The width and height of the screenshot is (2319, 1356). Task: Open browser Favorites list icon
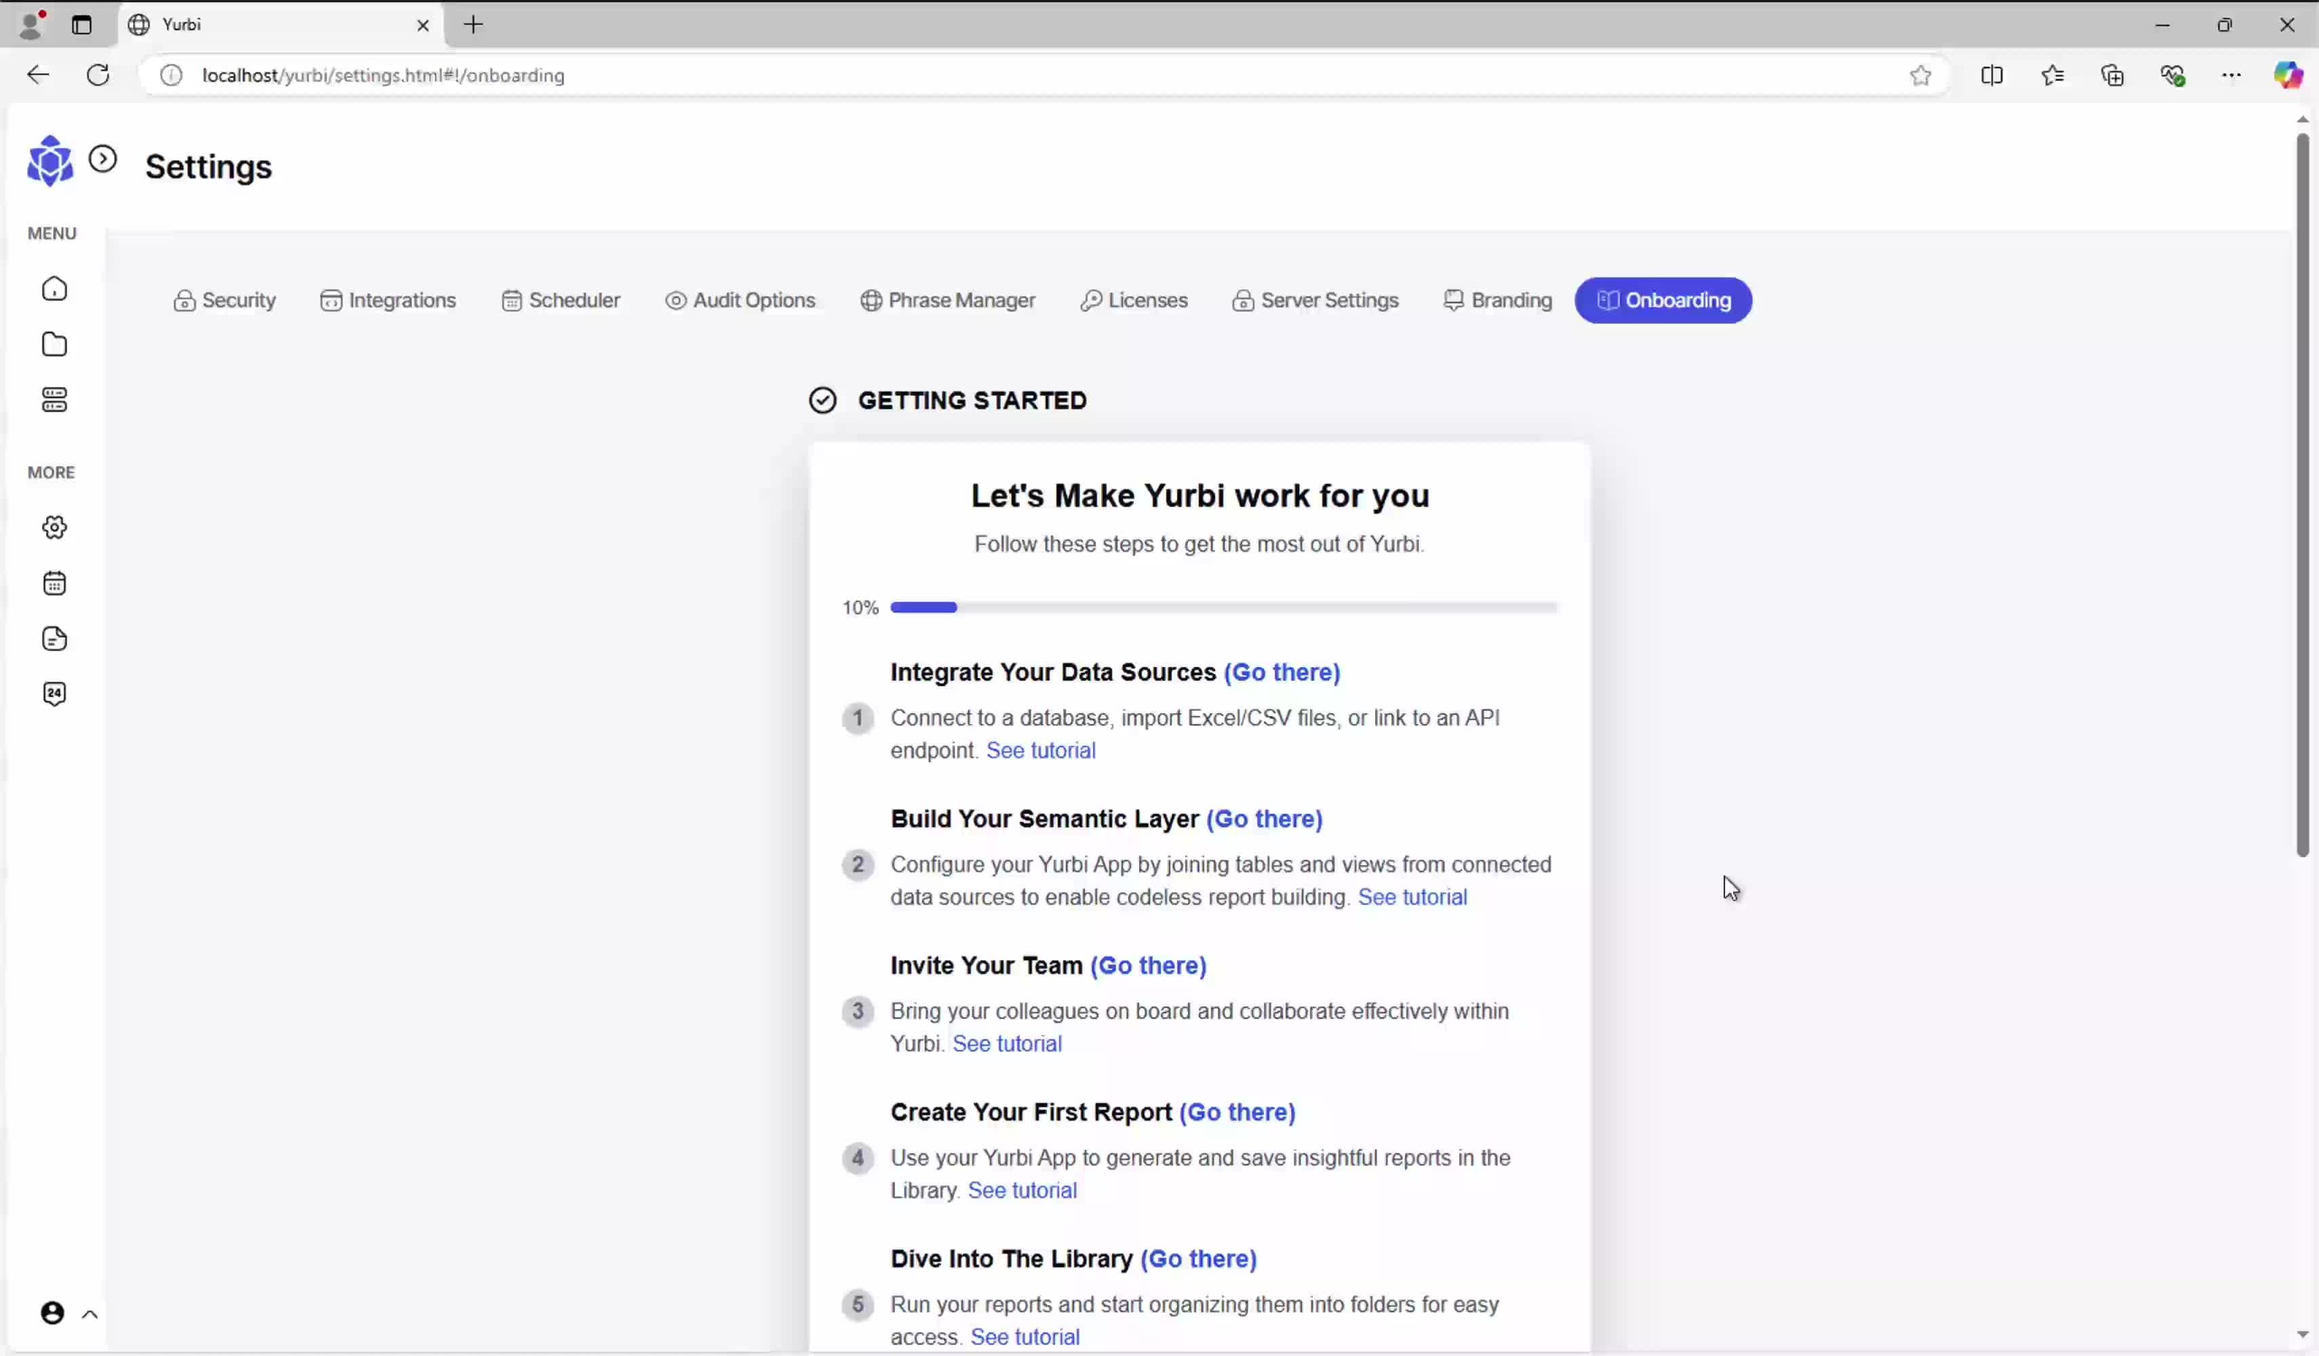(2052, 75)
